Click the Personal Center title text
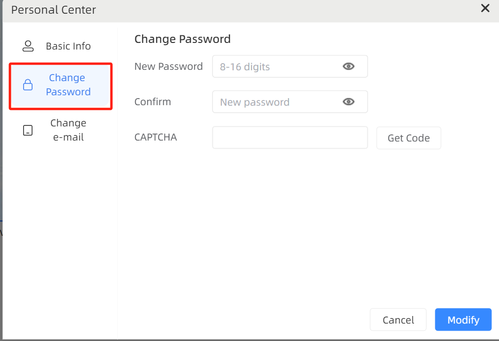Image resolution: width=499 pixels, height=341 pixels. pos(53,10)
